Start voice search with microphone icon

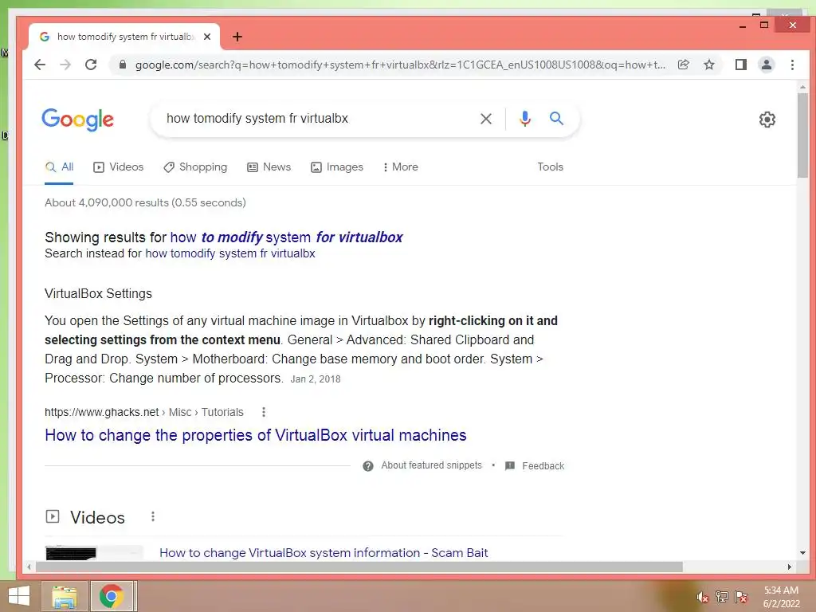click(x=525, y=119)
